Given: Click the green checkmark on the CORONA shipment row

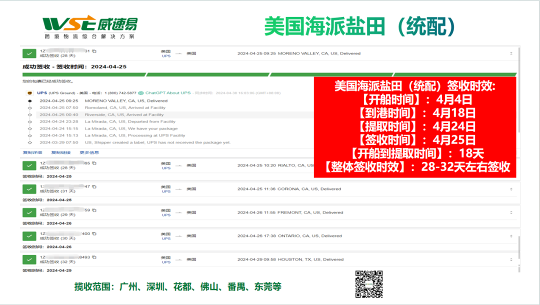Looking at the screenshot, I should click(29, 188).
